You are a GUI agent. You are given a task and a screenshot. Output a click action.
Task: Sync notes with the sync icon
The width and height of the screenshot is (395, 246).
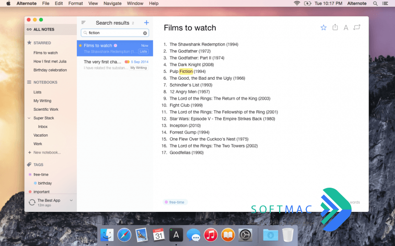pyautogui.click(x=32, y=202)
